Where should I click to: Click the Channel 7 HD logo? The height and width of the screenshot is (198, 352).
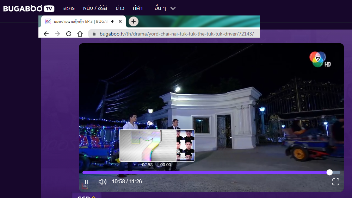tap(320, 59)
